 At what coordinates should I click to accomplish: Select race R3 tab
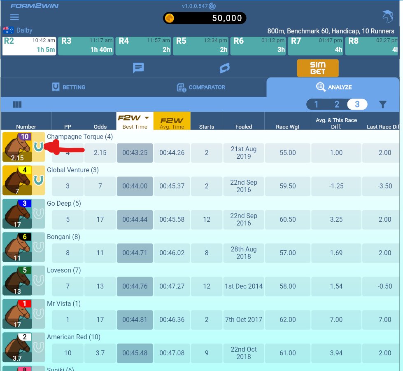pos(86,46)
